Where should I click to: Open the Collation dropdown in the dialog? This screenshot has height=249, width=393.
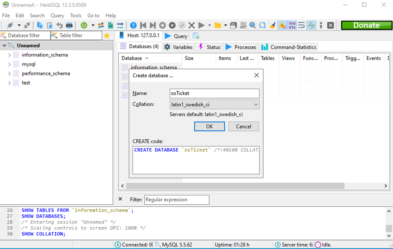coord(256,104)
